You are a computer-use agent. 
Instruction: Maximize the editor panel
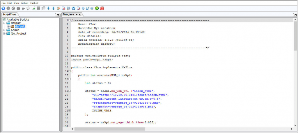(x=295, y=15)
